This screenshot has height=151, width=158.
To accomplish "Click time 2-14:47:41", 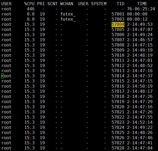I will pos(140,143).
